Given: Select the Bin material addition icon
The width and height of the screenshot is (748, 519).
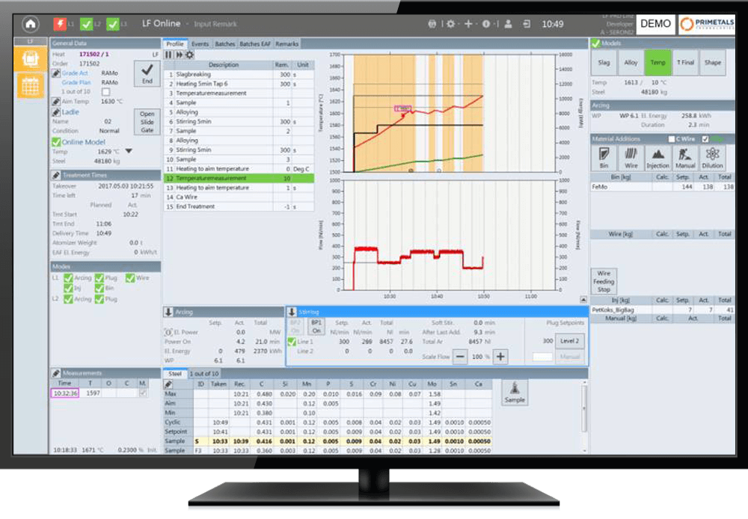Looking at the screenshot, I should pyautogui.click(x=604, y=157).
